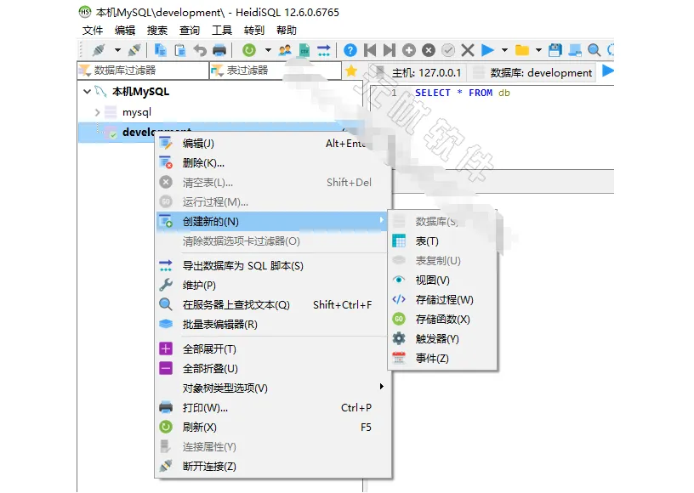The width and height of the screenshot is (694, 493).
Task: Click the SELECT * FROM query line
Action: click(x=463, y=93)
